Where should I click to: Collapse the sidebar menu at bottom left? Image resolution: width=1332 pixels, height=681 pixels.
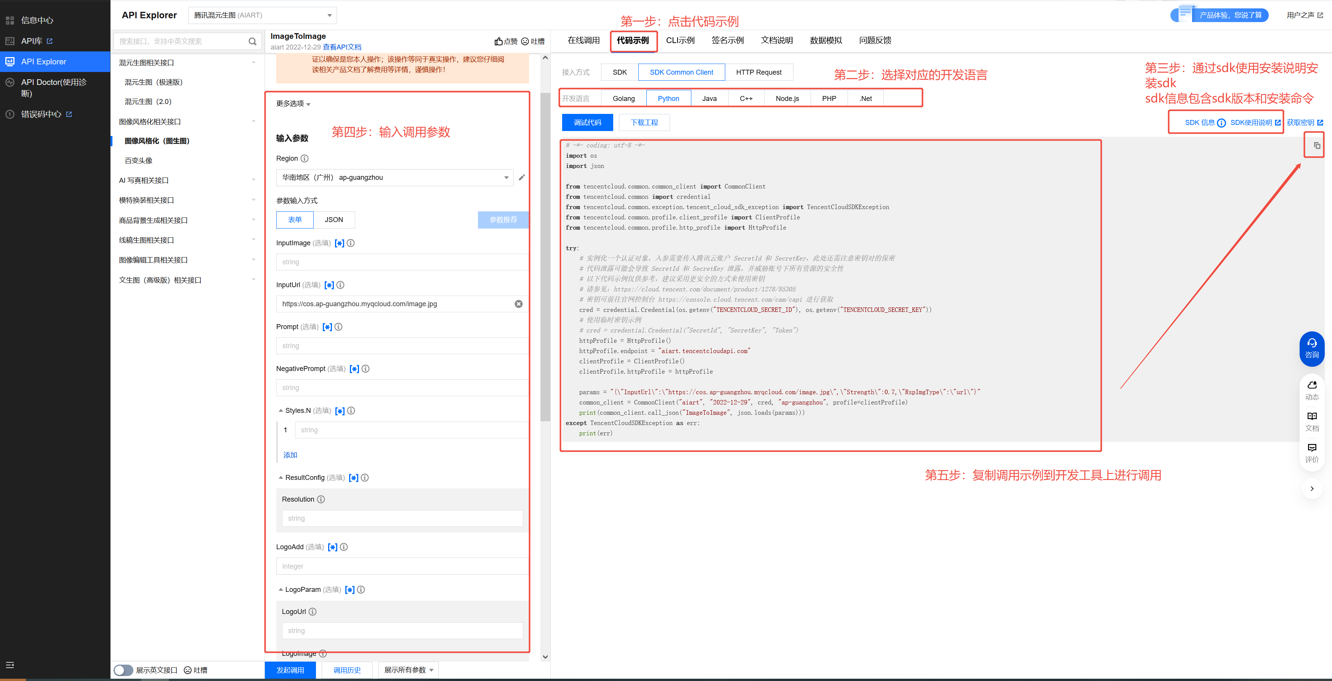pos(10,665)
